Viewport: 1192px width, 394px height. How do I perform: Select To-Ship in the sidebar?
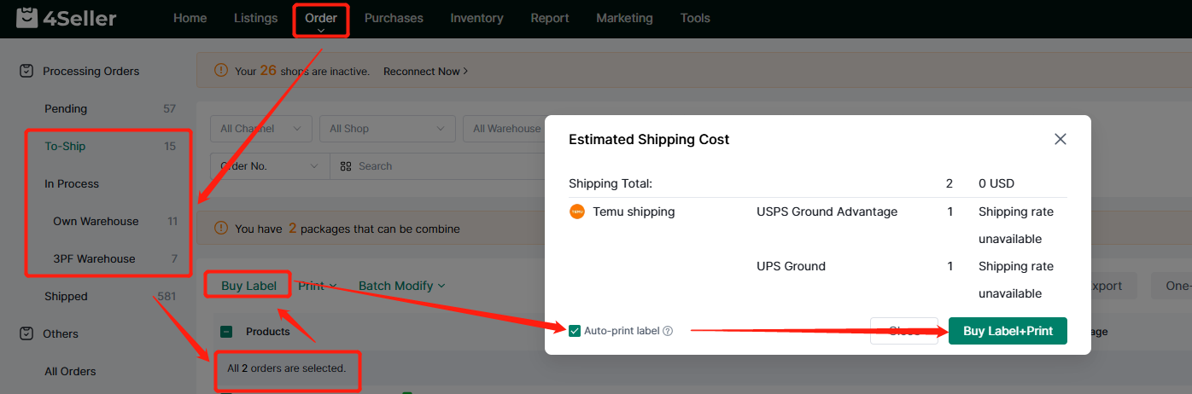tap(65, 146)
